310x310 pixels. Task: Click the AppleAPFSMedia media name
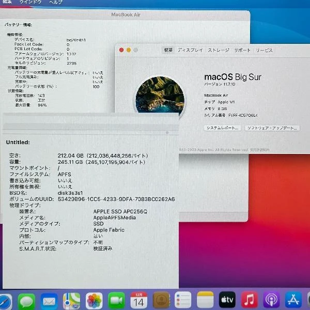115,218
